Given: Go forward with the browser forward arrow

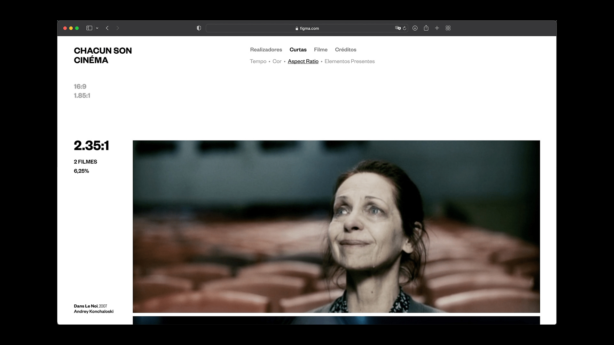Looking at the screenshot, I should coord(118,28).
